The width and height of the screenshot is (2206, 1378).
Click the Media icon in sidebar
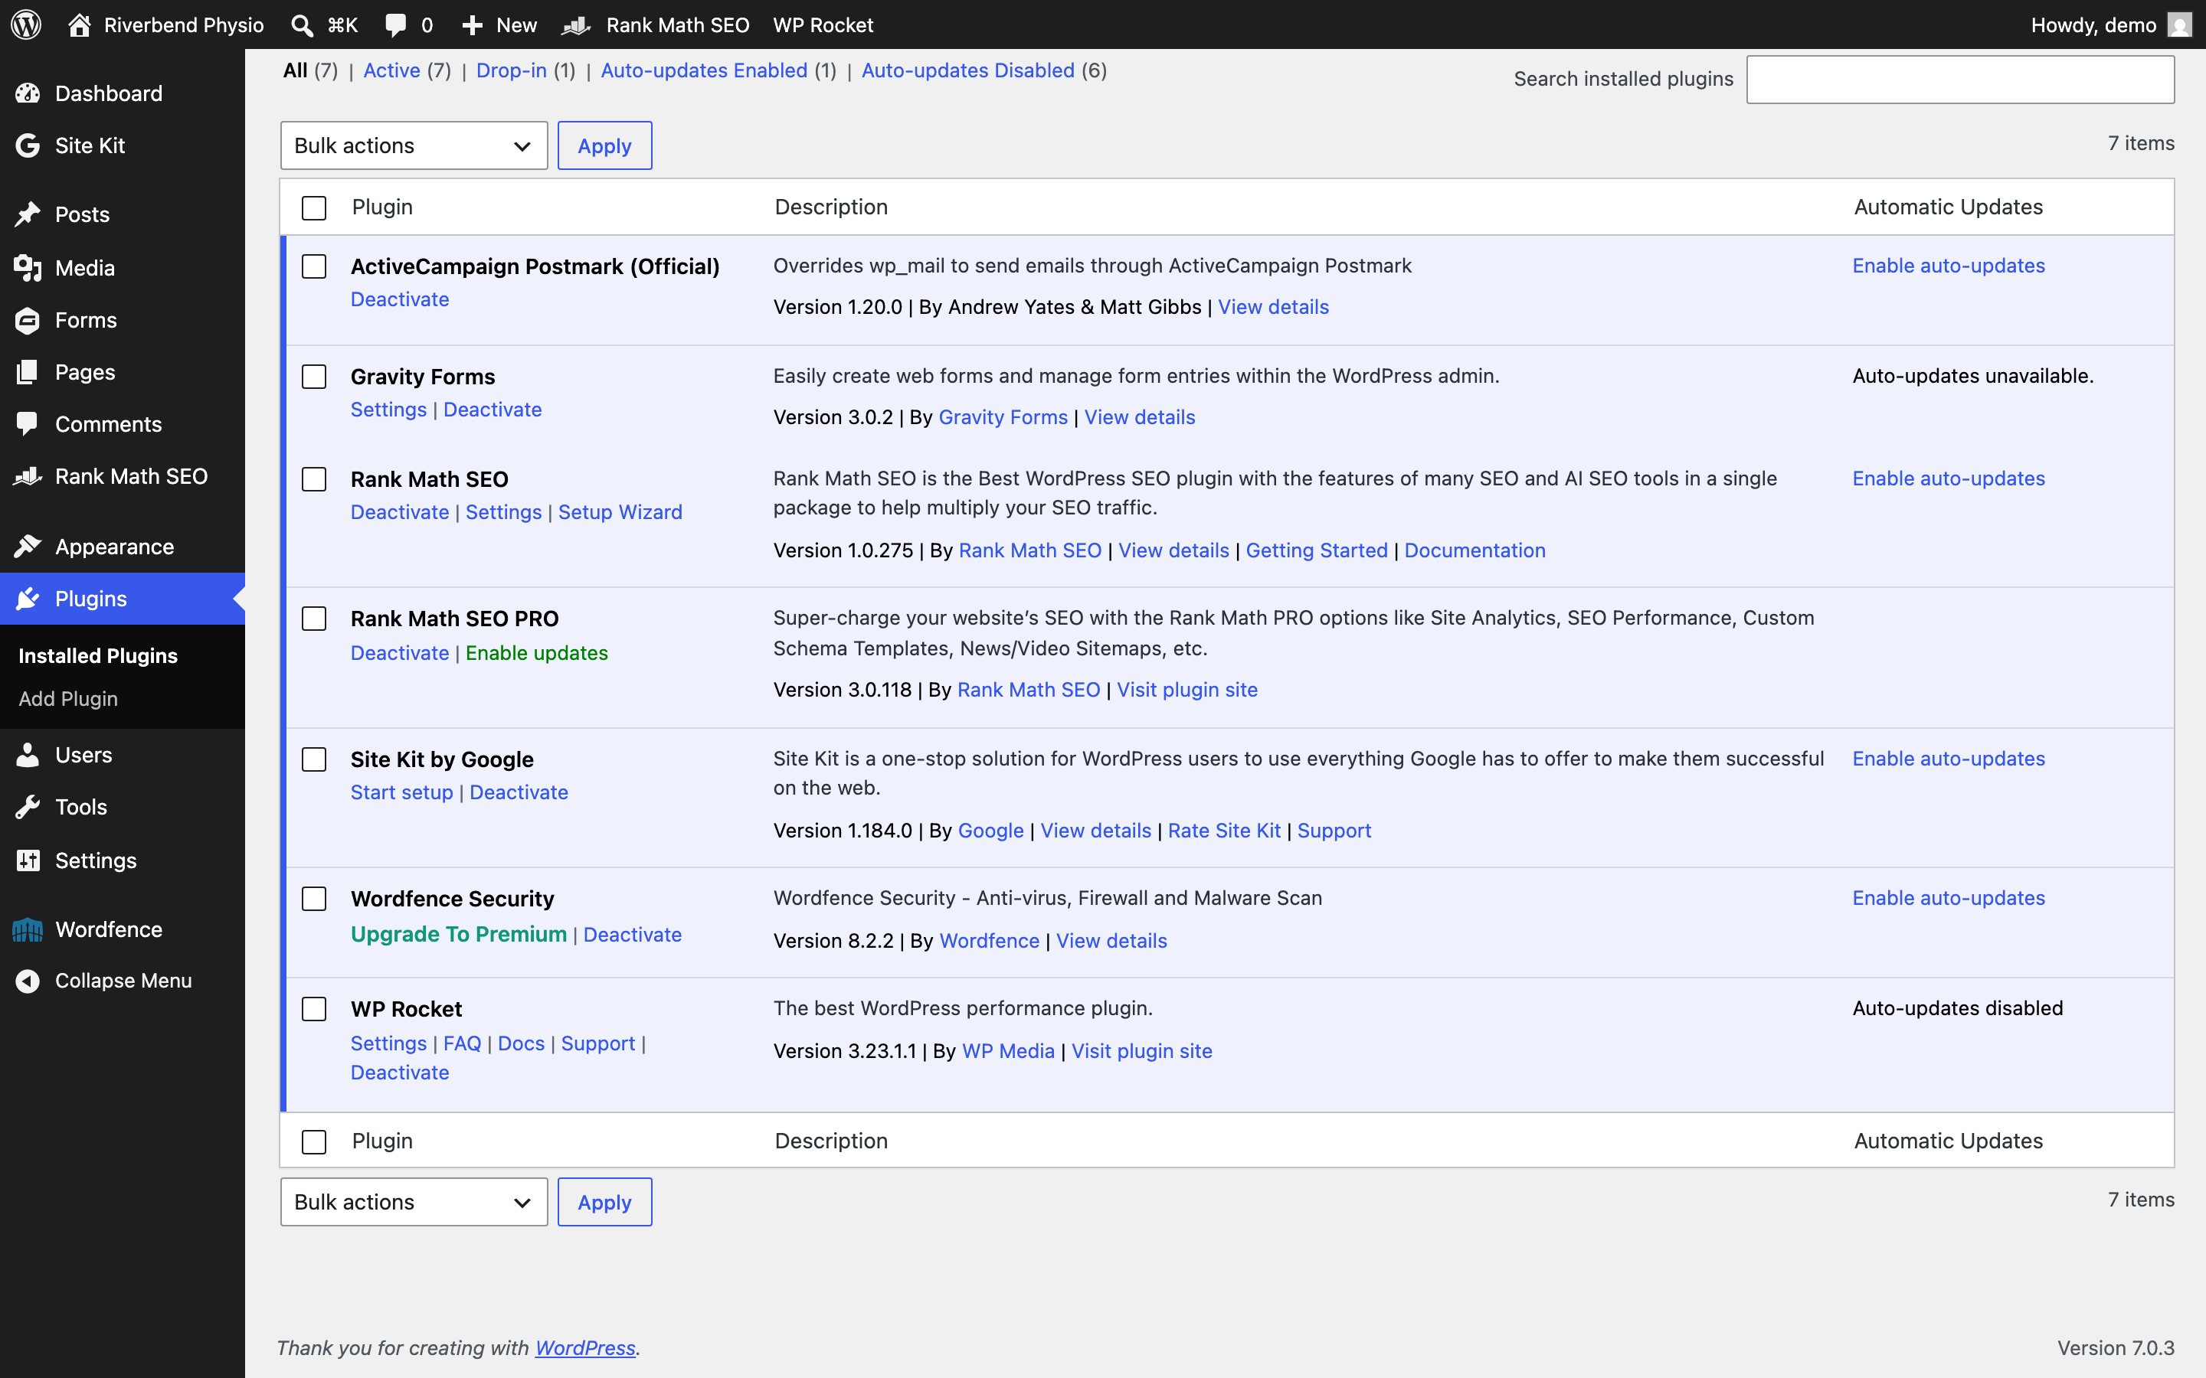28,268
